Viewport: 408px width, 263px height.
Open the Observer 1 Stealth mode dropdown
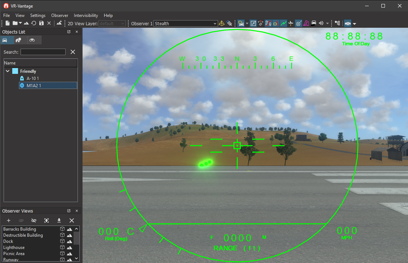tap(186, 24)
